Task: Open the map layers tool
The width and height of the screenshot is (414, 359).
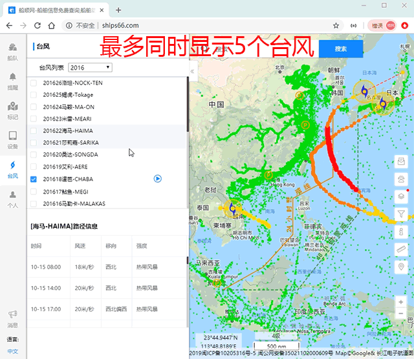Action: [401, 196]
